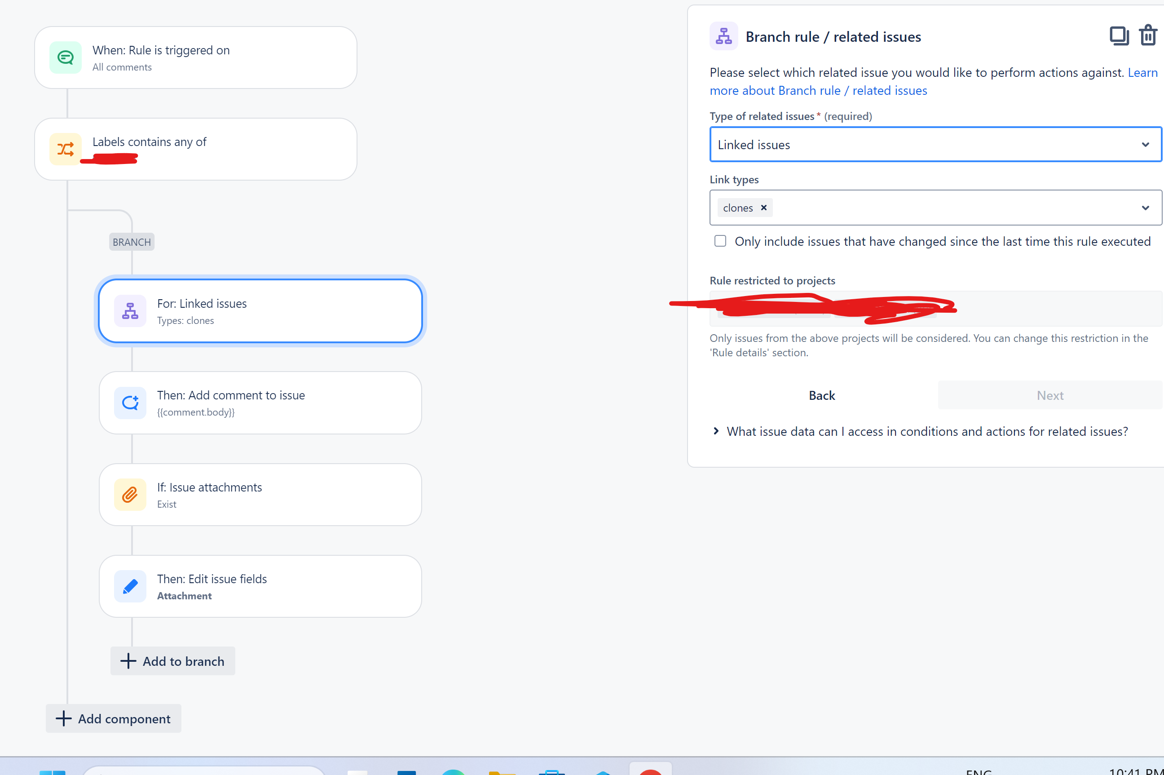The height and width of the screenshot is (775, 1164).
Task: Click the Attachment field label
Action: (184, 596)
